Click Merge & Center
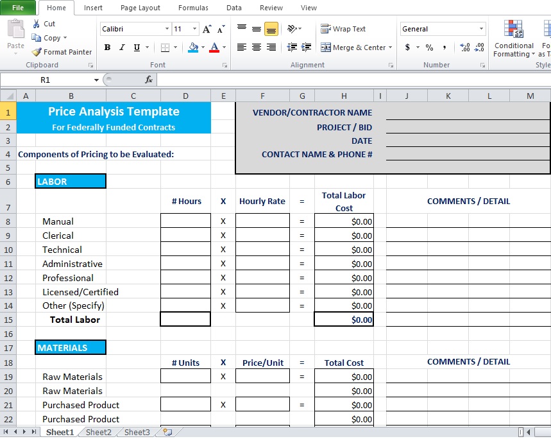Screen dimensions: 551x439 pos(353,47)
